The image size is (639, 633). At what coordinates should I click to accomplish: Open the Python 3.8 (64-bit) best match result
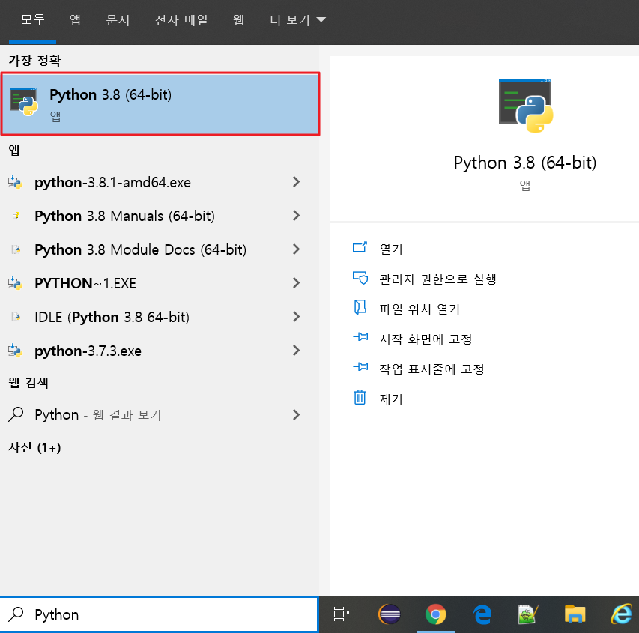pyautogui.click(x=160, y=104)
